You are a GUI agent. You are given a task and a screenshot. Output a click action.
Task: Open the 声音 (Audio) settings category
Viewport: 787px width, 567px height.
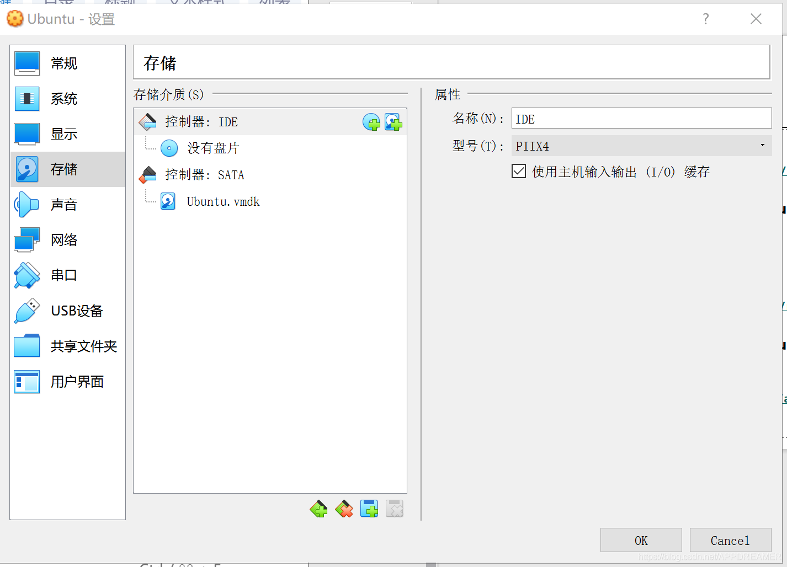[x=67, y=205]
